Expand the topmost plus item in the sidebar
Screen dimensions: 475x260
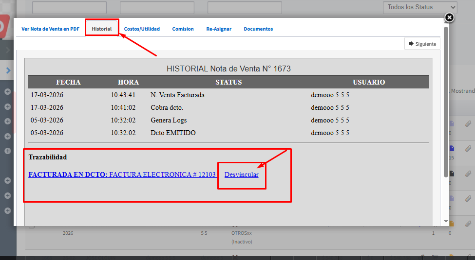click(8, 91)
